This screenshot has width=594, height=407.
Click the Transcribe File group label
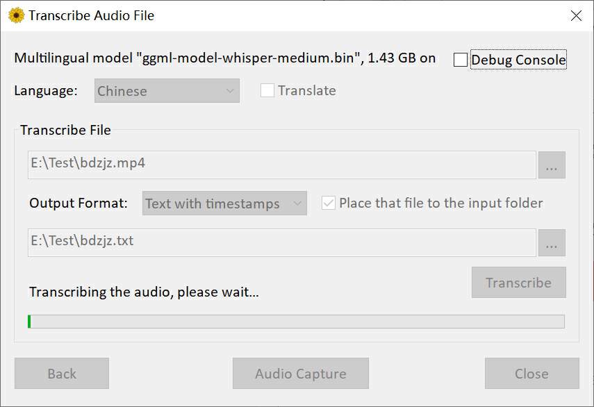[65, 130]
